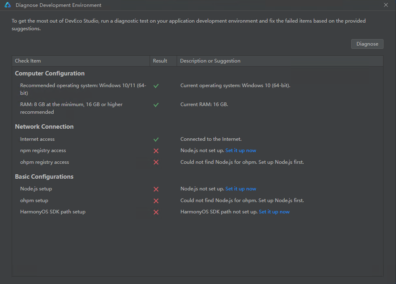Click the red X for npm registry access
The width and height of the screenshot is (396, 284).
(156, 151)
